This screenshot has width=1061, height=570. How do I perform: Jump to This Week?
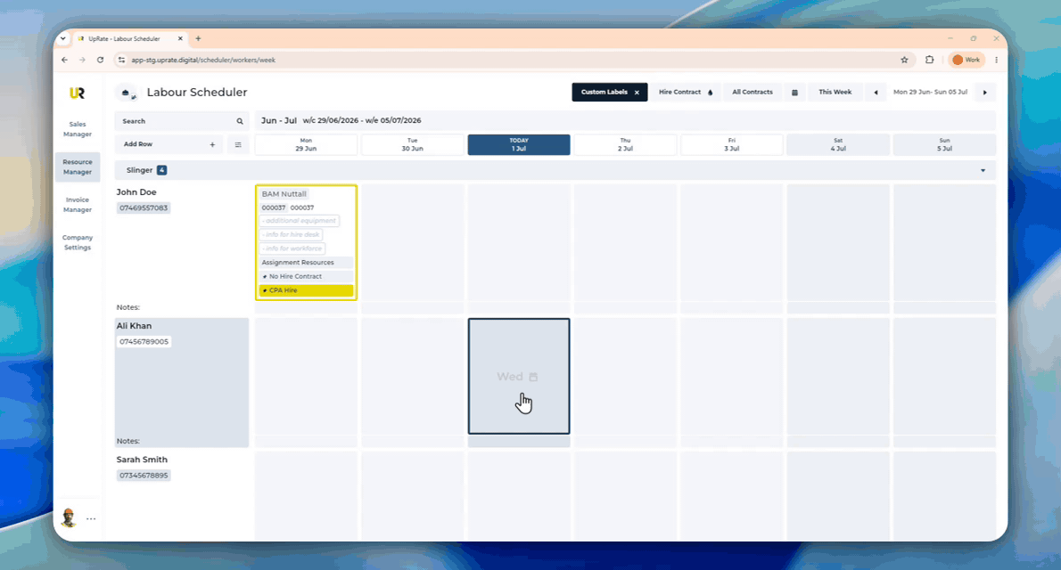click(835, 92)
